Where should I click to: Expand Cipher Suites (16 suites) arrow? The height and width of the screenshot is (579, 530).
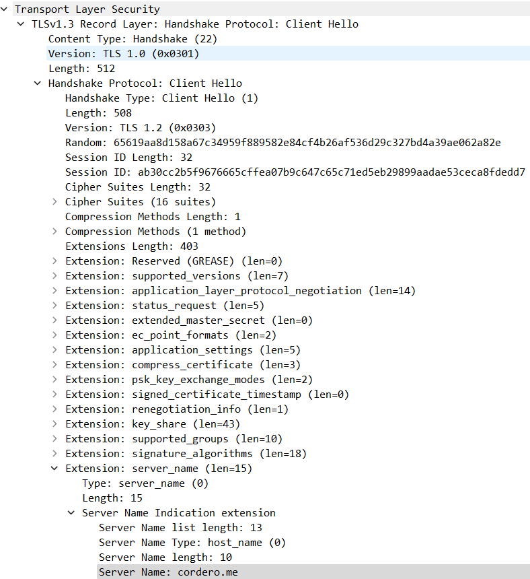54,201
